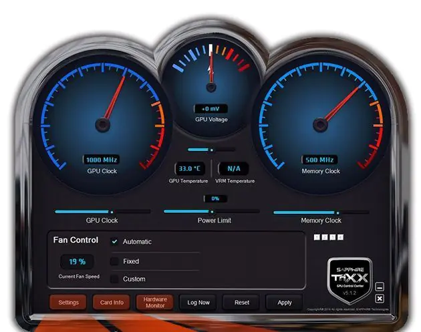Click the GPU Clock slider handle
Image resolution: width=421 pixels, height=332 pixels.
(x=112, y=212)
